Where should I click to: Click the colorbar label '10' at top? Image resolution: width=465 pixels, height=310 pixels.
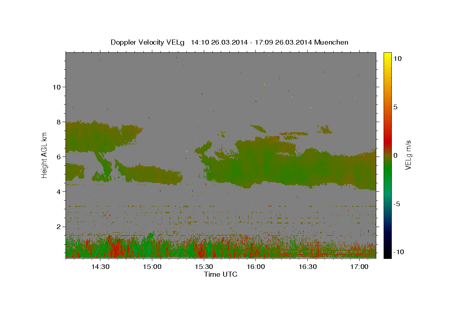(397, 58)
